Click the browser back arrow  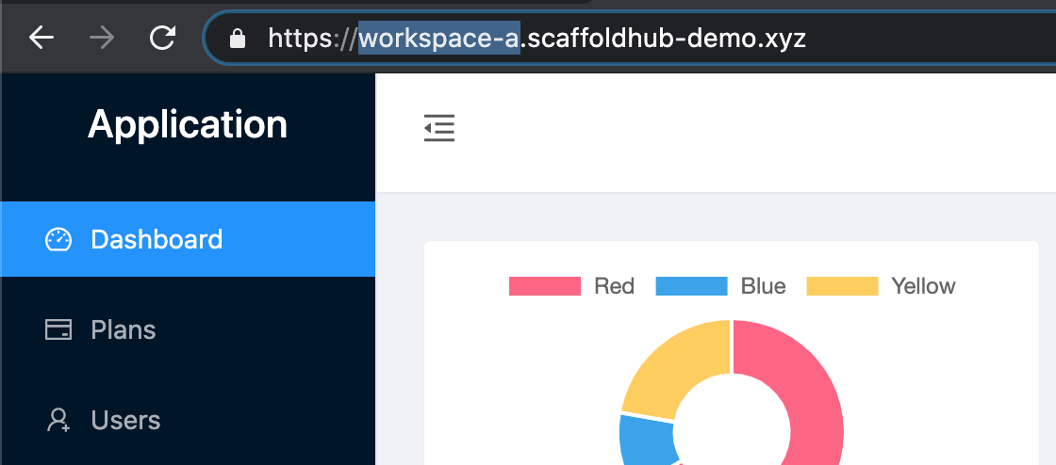41,38
